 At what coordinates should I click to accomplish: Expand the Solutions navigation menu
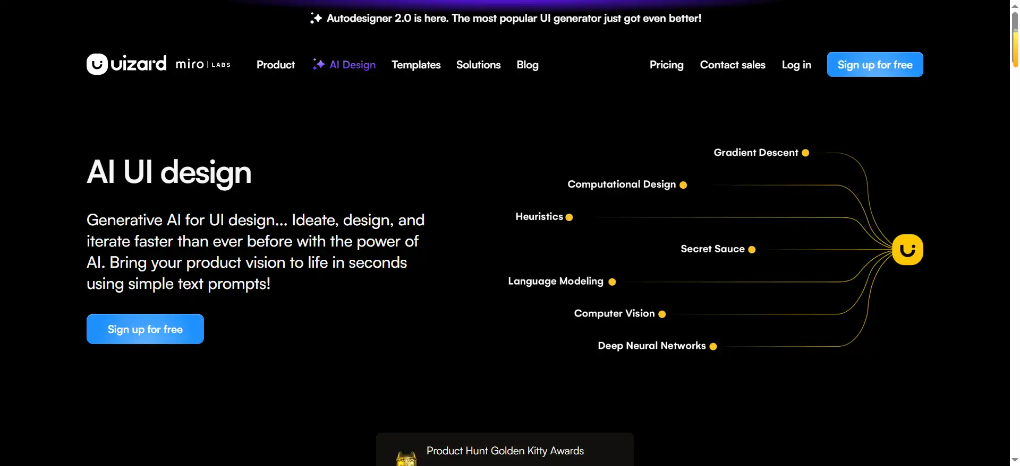point(478,65)
